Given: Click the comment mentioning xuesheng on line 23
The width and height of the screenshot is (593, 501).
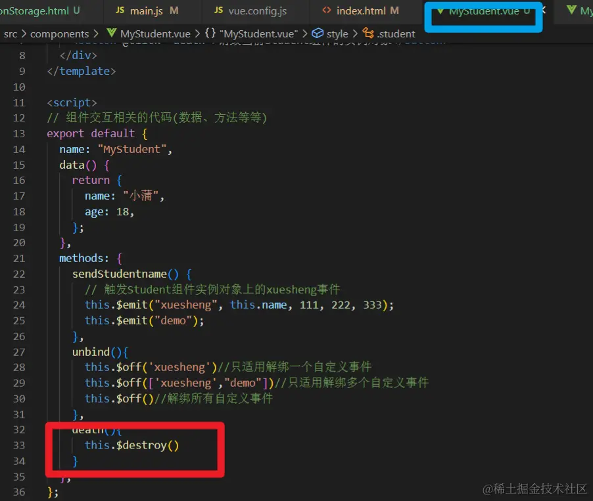Looking at the screenshot, I should tap(212, 290).
